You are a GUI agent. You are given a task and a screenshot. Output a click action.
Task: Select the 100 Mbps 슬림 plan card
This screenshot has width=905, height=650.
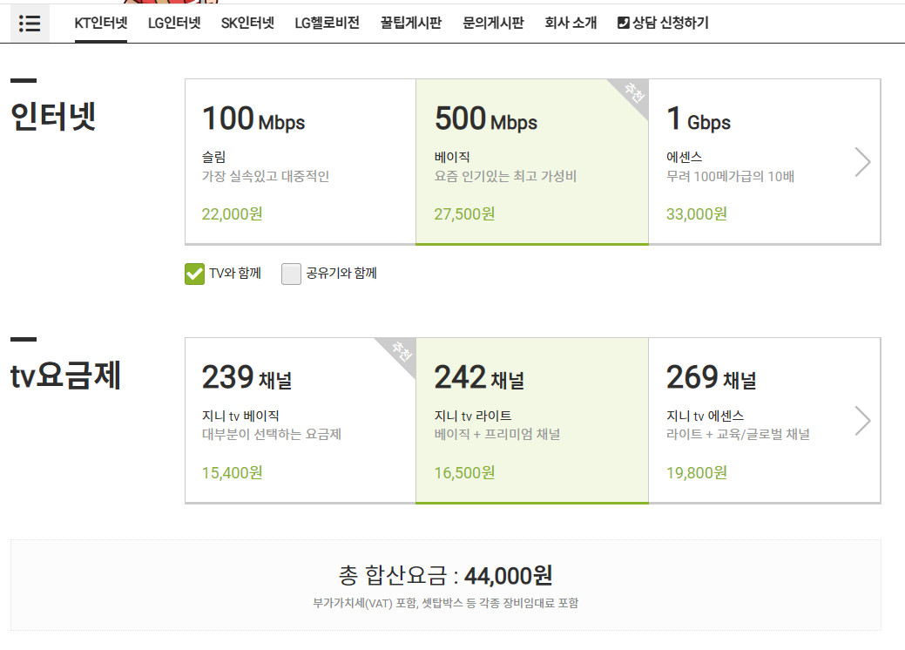pos(301,162)
